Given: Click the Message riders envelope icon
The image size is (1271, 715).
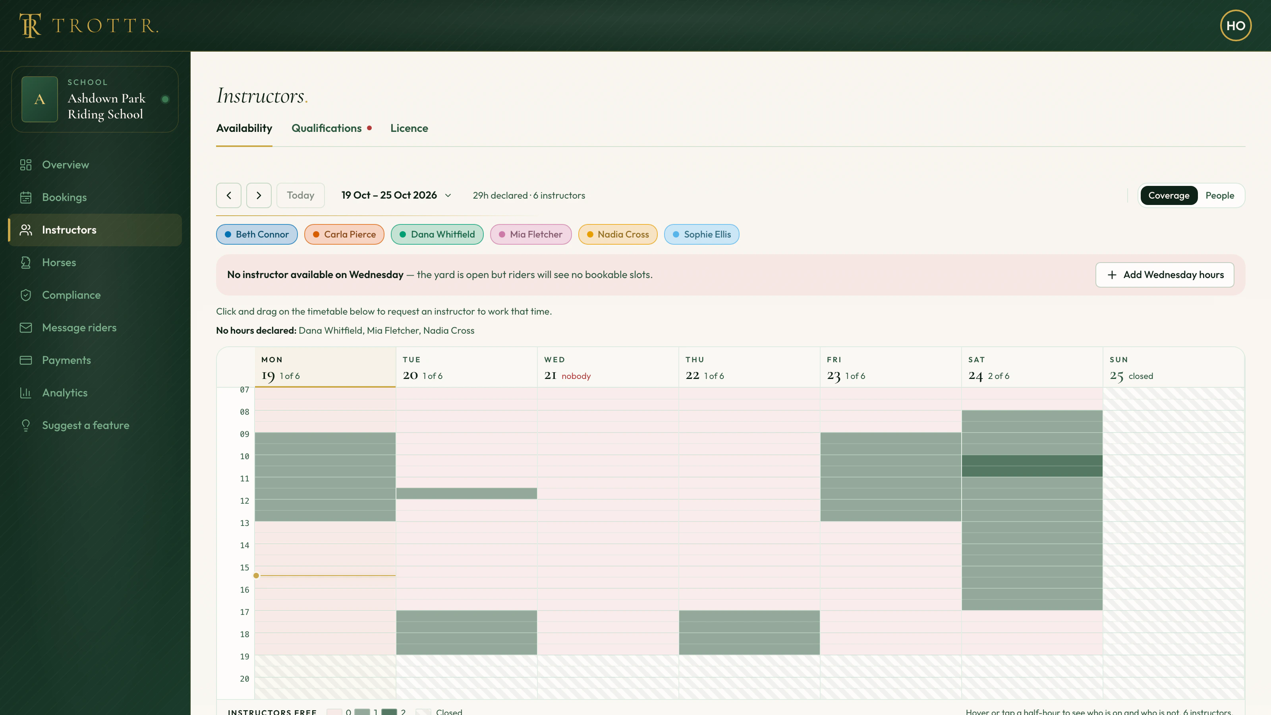Looking at the screenshot, I should (x=26, y=328).
